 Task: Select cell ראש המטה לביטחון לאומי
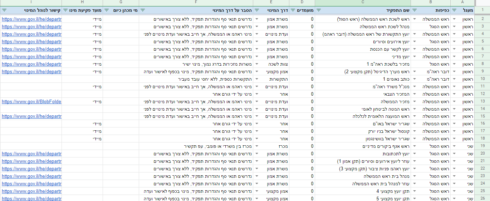pyautogui.click(x=363, y=109)
